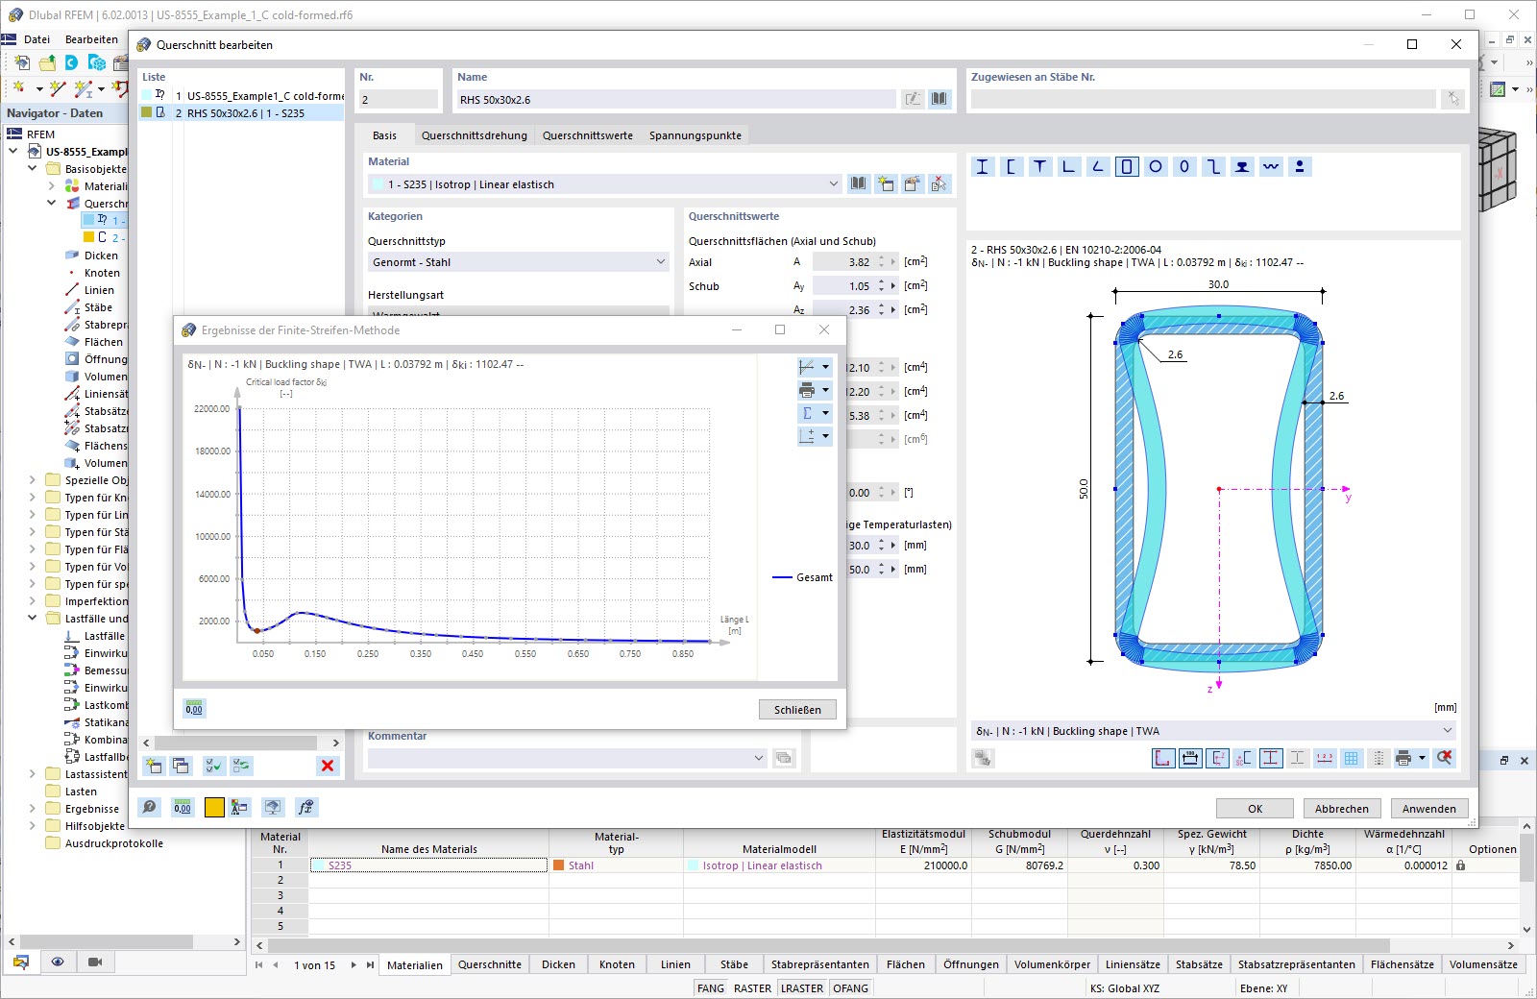Screen dimensions: 1537x999
Task: Toggle the grid display in section preview
Action: pyautogui.click(x=1352, y=759)
